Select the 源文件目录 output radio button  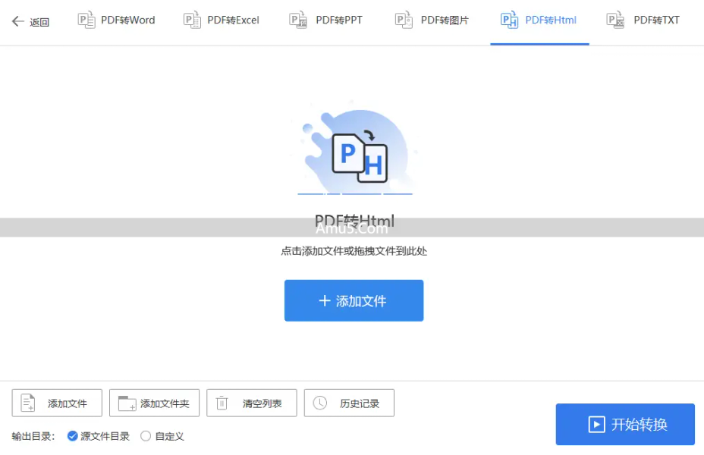pos(71,436)
